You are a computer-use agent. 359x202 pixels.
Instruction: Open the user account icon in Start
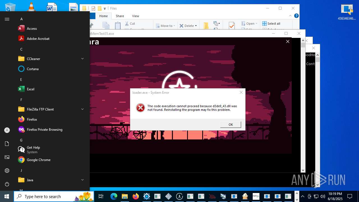click(x=7, y=130)
